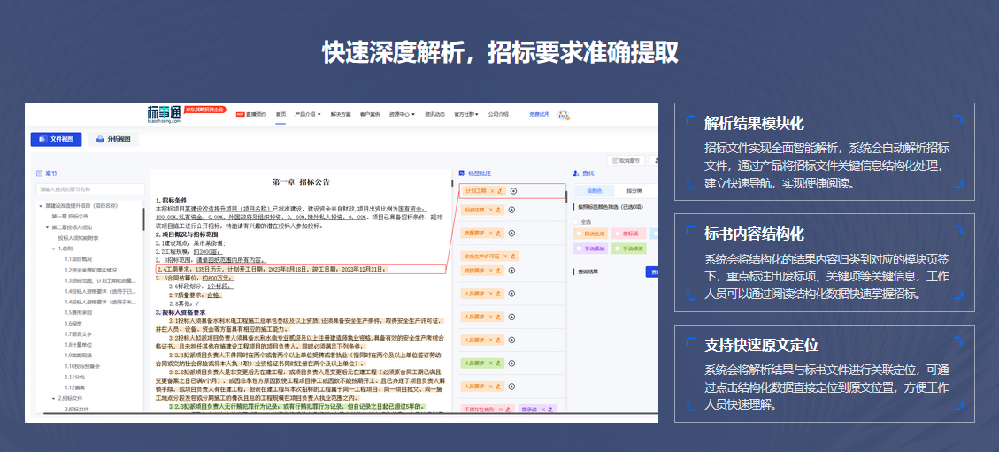Image resolution: width=999 pixels, height=452 pixels.
Task: Click the 解析结果模块化 feature card
Action: (x=824, y=151)
